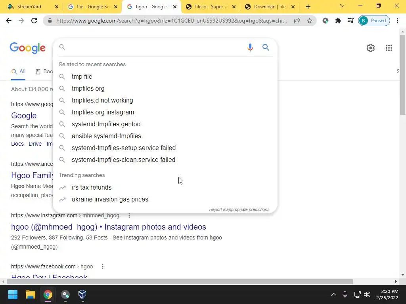Open the Windows Start menu
The width and height of the screenshot is (406, 304).
tap(13, 294)
